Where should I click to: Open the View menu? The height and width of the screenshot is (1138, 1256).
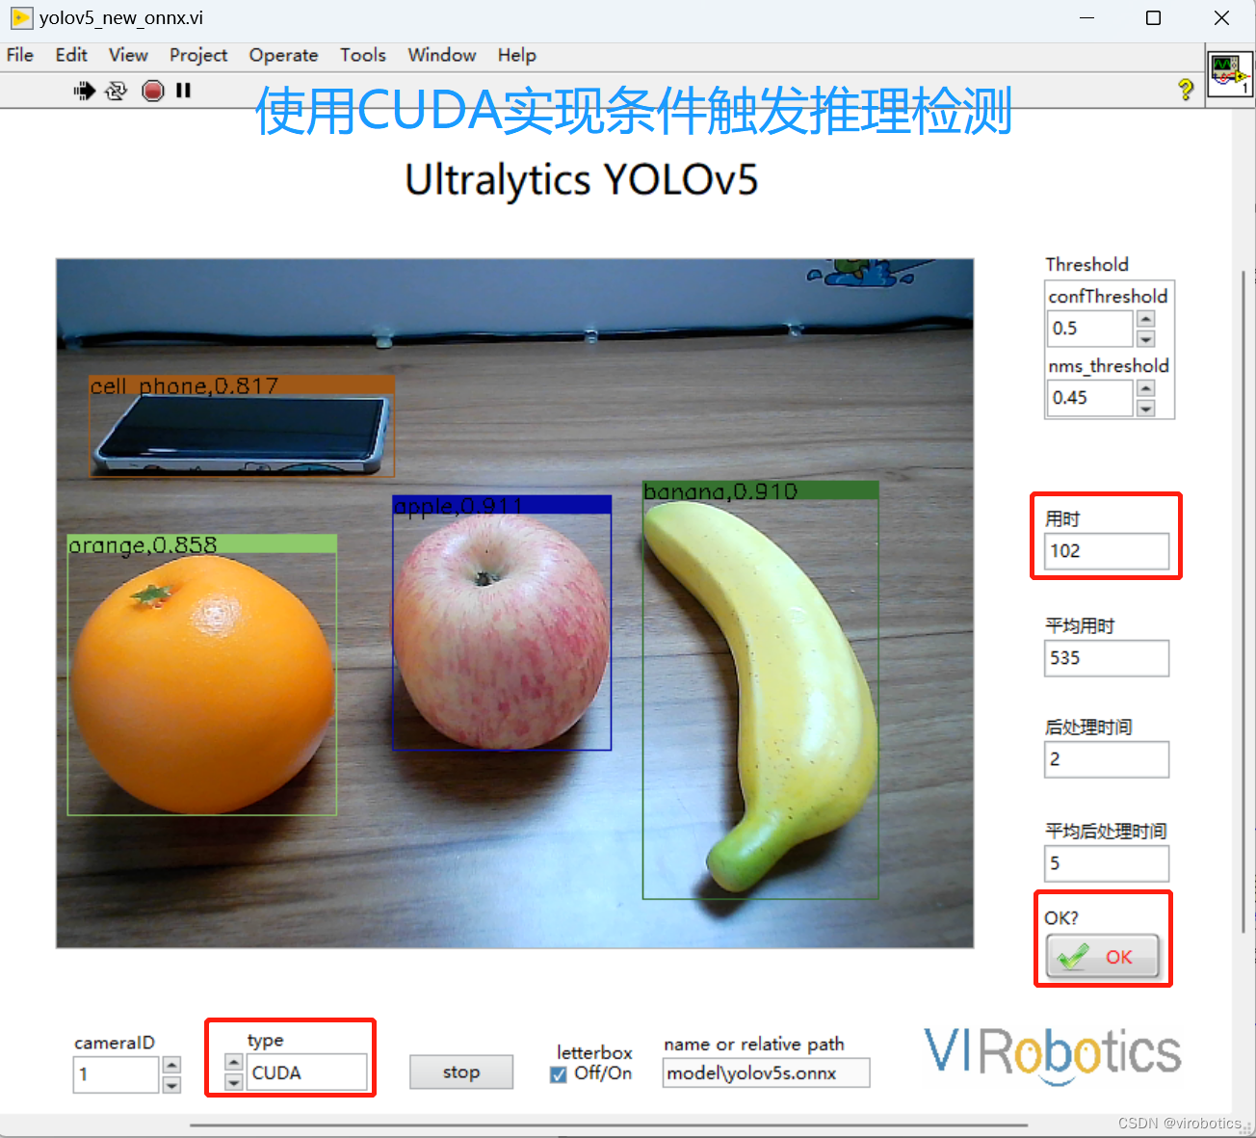click(128, 55)
